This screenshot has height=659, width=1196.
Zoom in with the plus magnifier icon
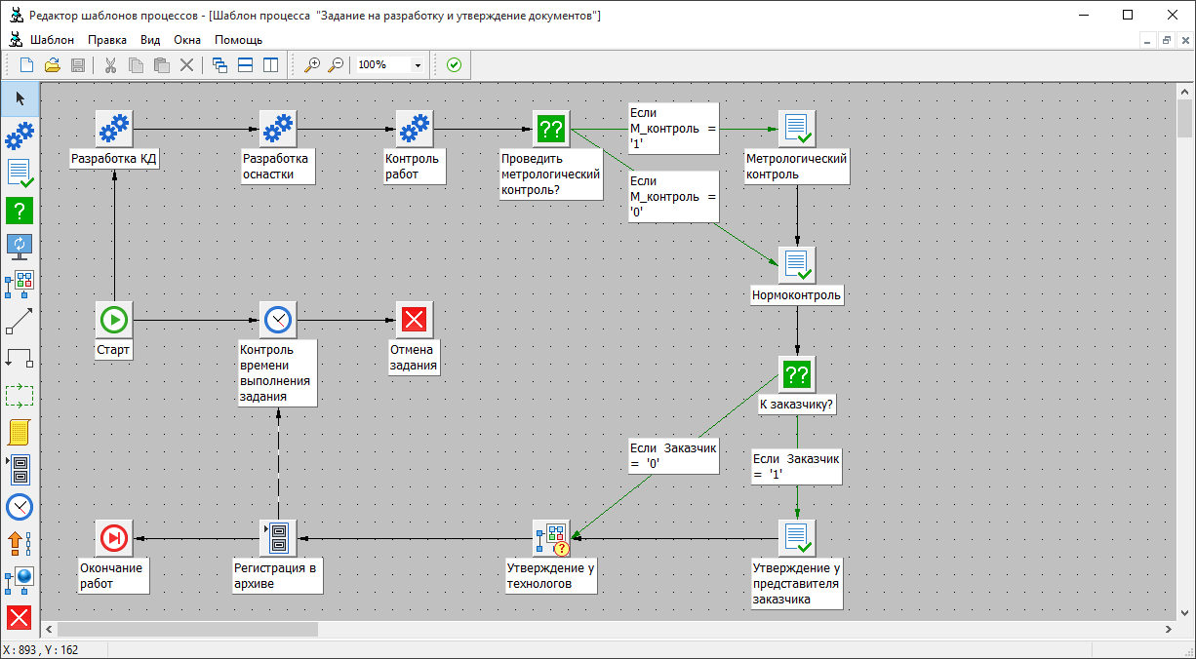coord(312,65)
